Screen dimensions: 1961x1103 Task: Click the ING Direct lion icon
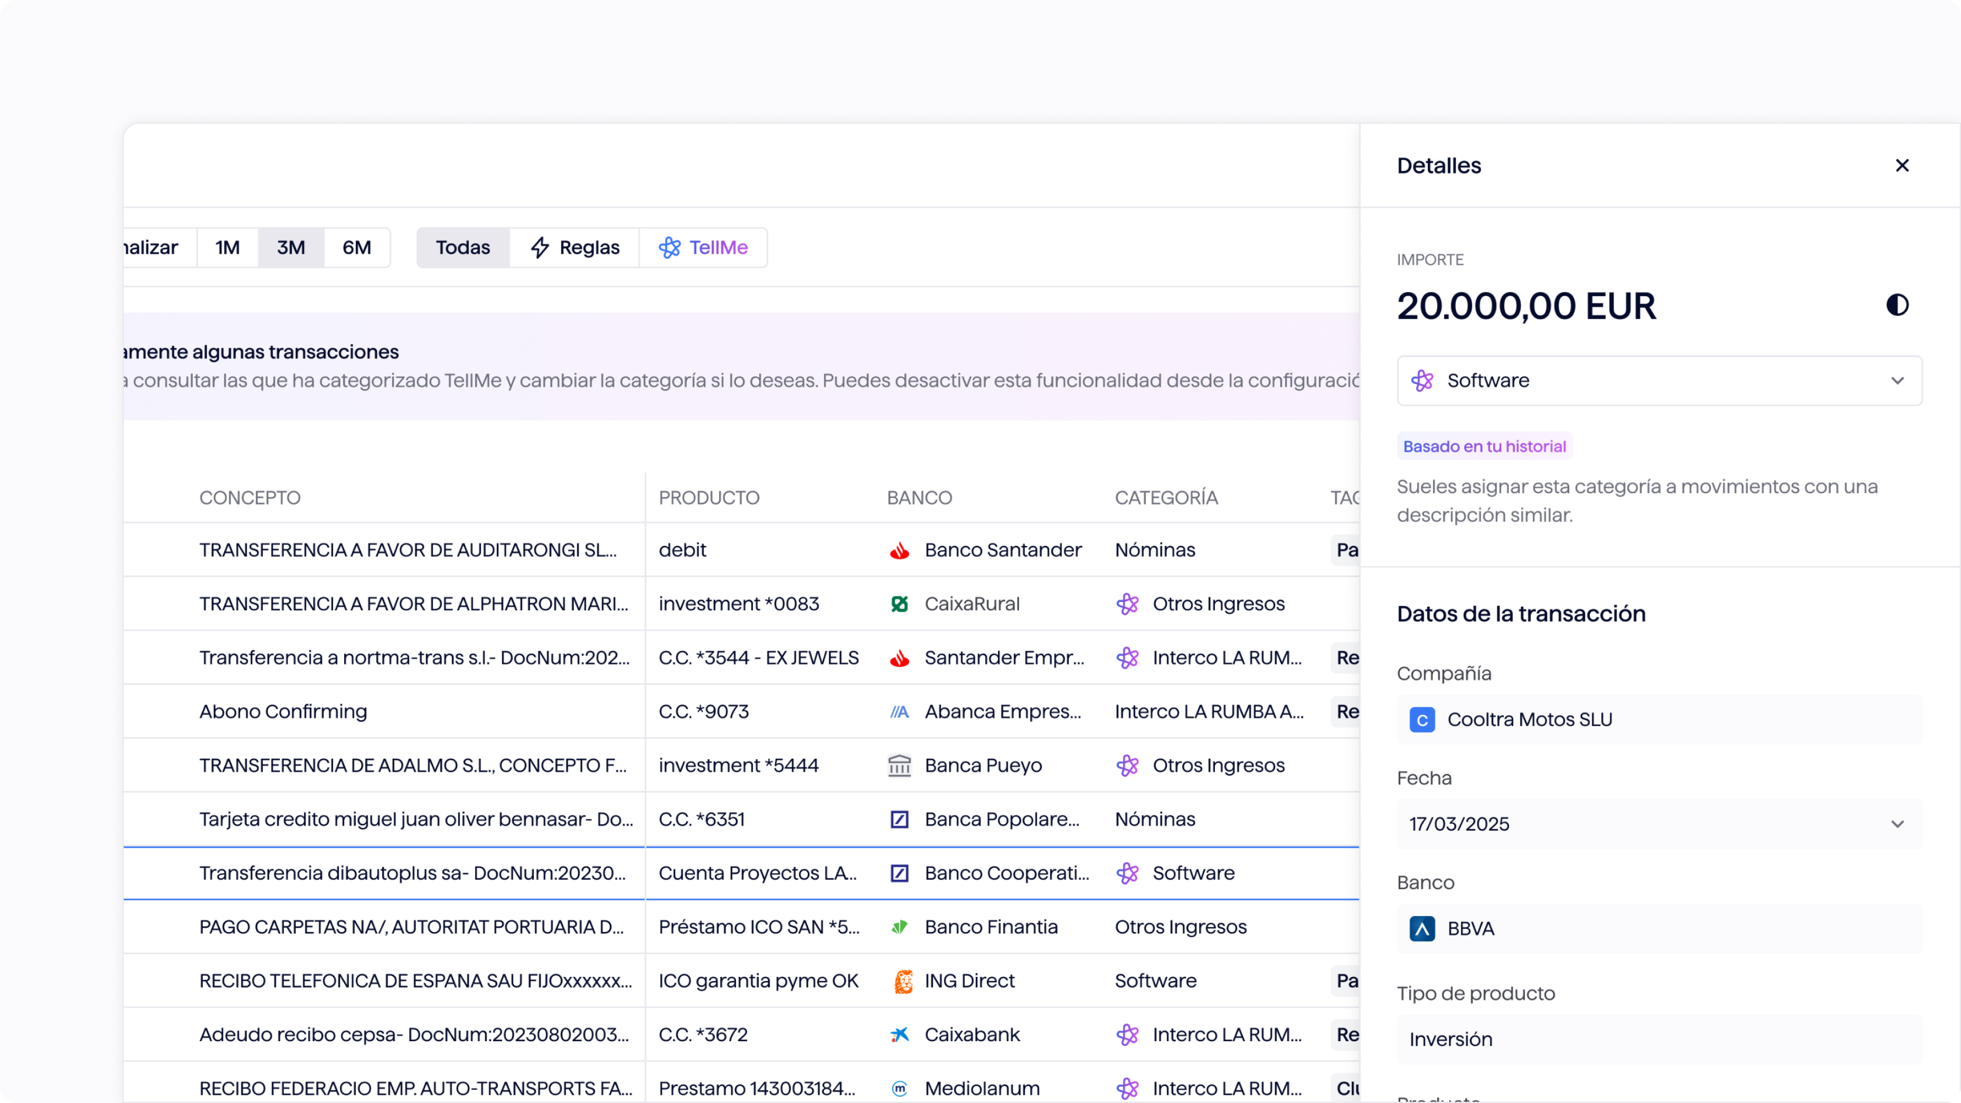tap(903, 981)
